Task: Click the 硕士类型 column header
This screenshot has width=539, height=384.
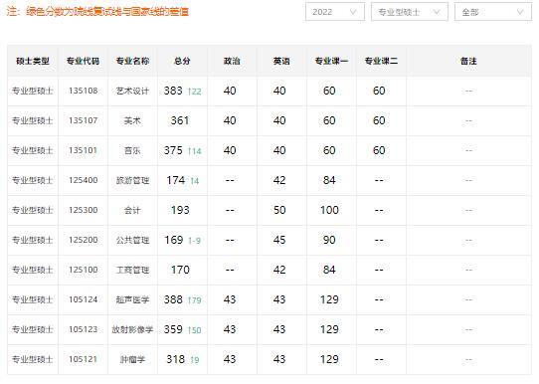Action: [33, 62]
